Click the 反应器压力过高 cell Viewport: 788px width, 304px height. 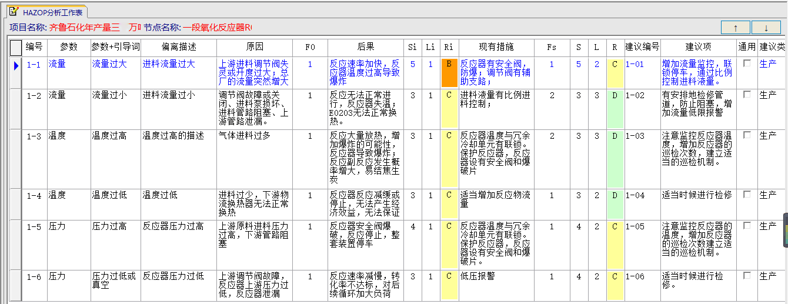coord(178,245)
